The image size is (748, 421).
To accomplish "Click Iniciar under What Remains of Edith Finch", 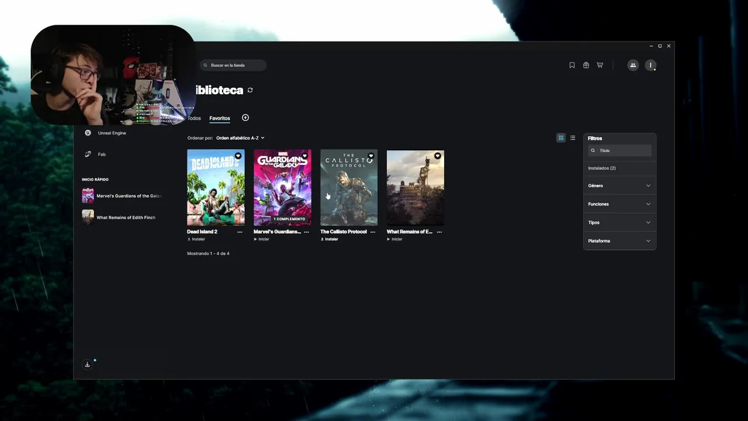I will tap(395, 239).
